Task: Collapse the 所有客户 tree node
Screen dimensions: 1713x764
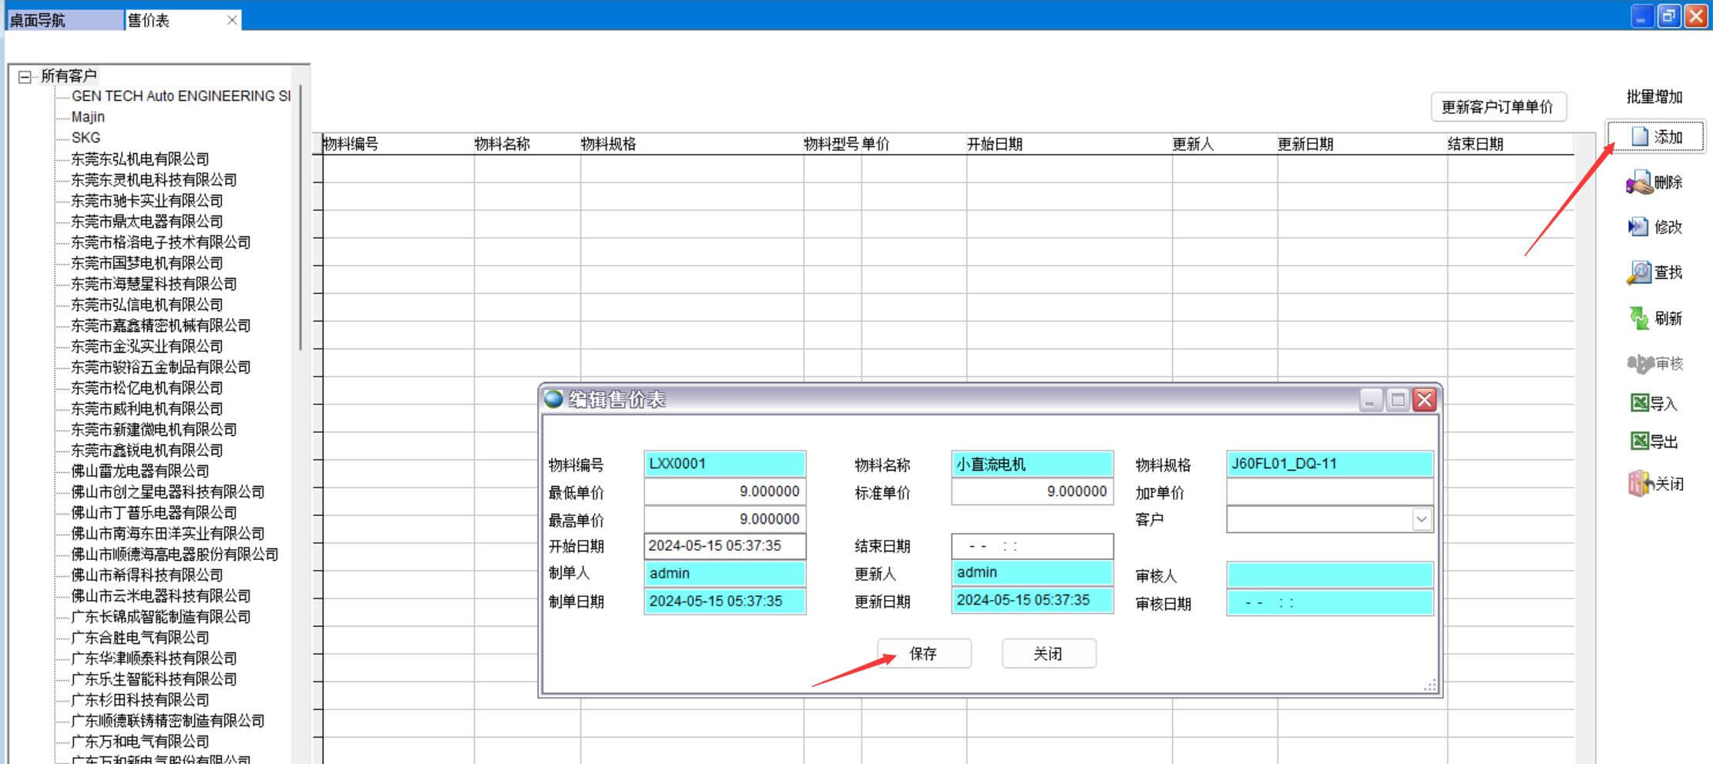Action: 25,76
